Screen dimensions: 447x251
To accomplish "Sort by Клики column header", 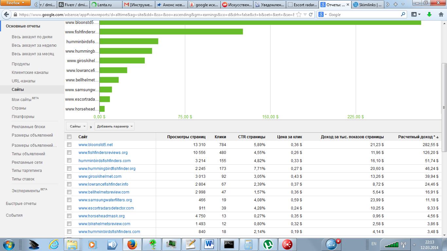I will point(220,137).
